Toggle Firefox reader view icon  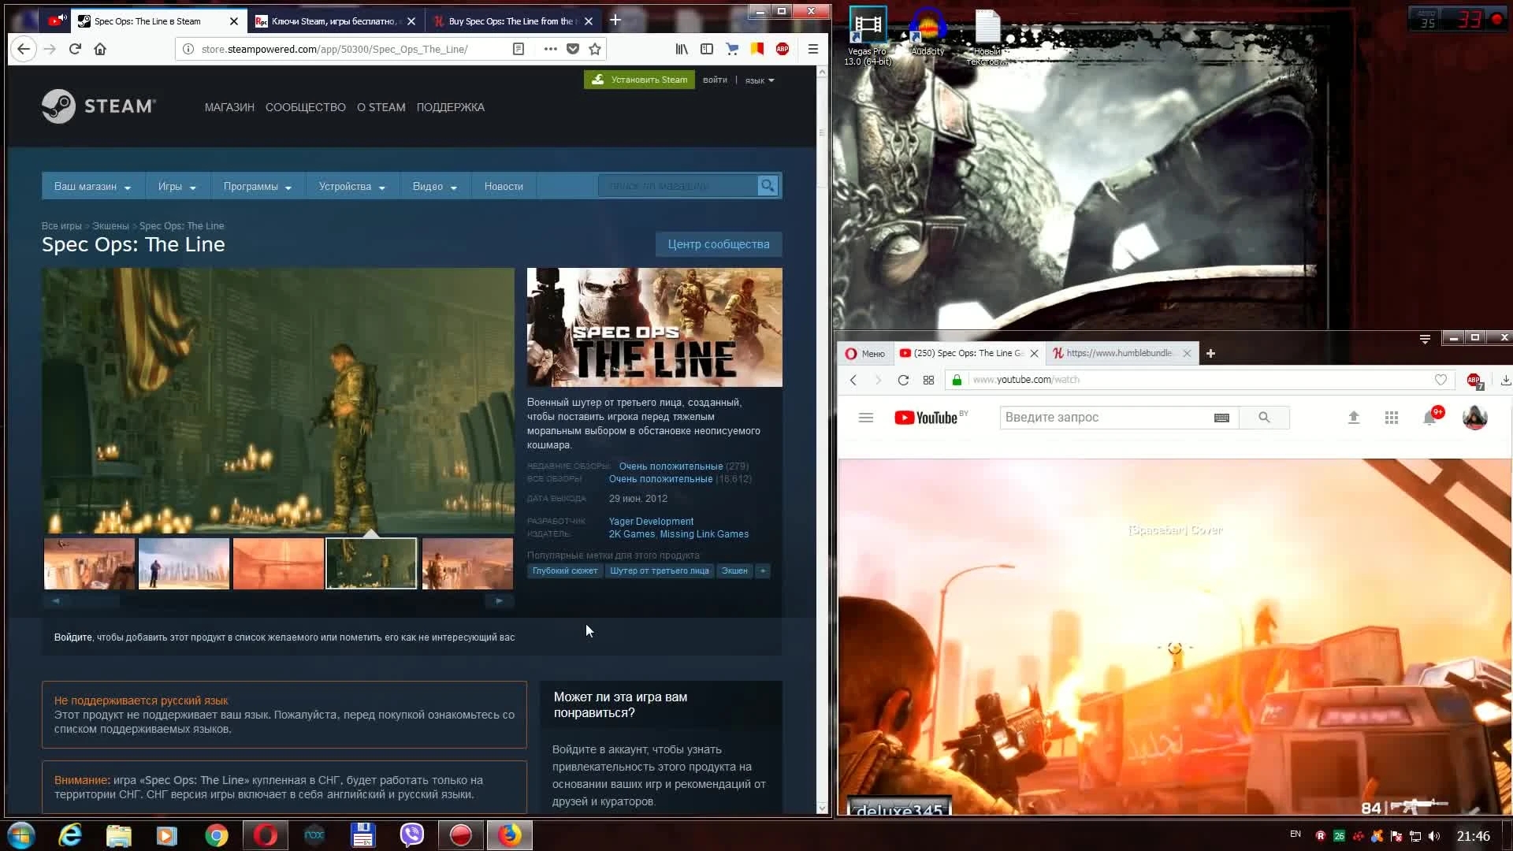click(518, 49)
